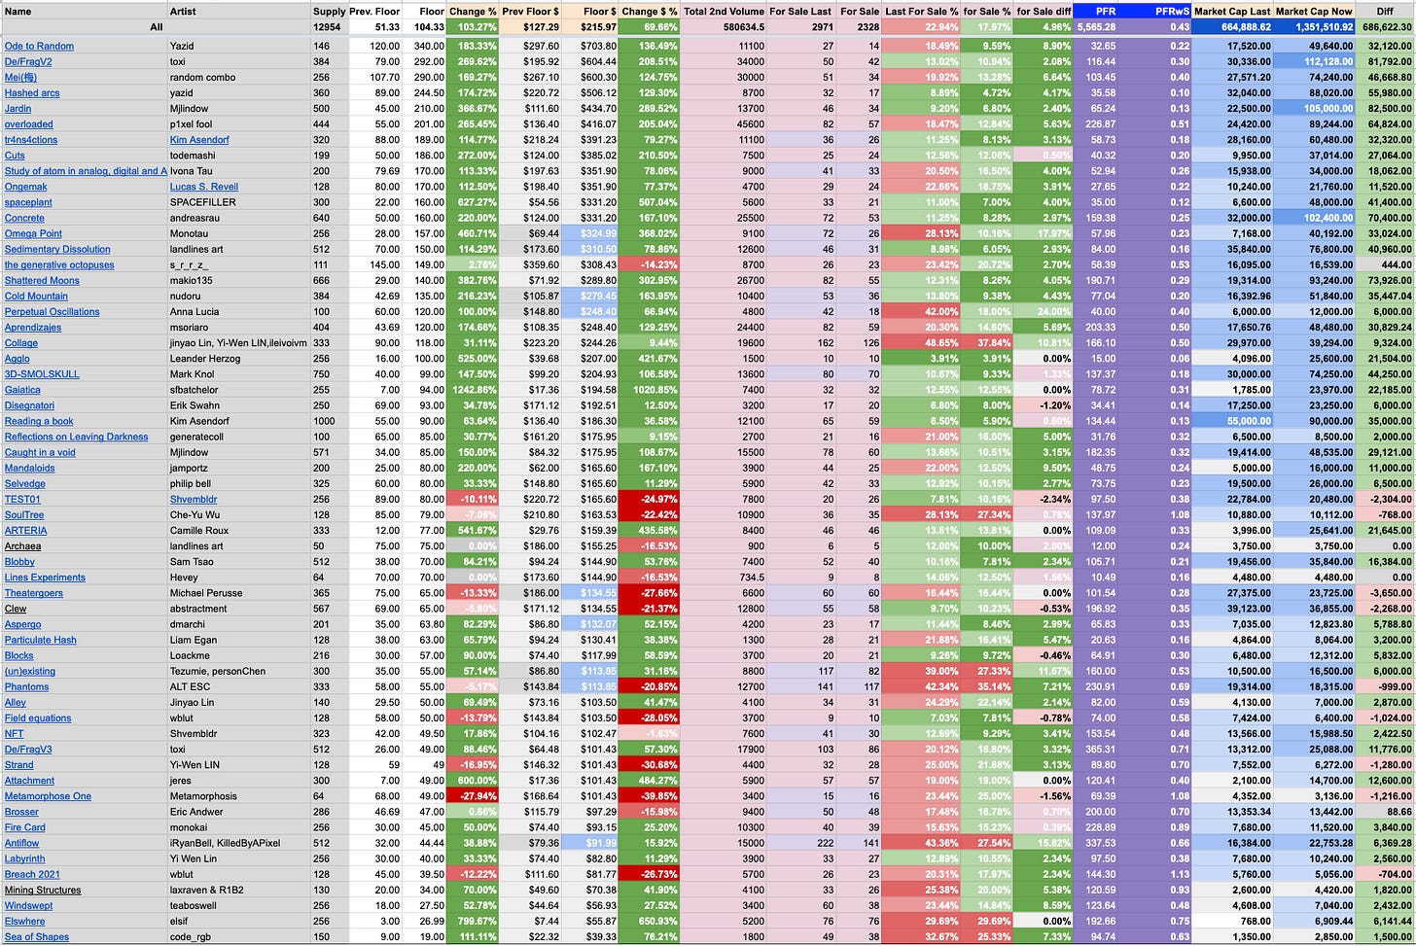Select the for Sale diff header
The width and height of the screenshot is (1416, 946).
(x=1044, y=11)
